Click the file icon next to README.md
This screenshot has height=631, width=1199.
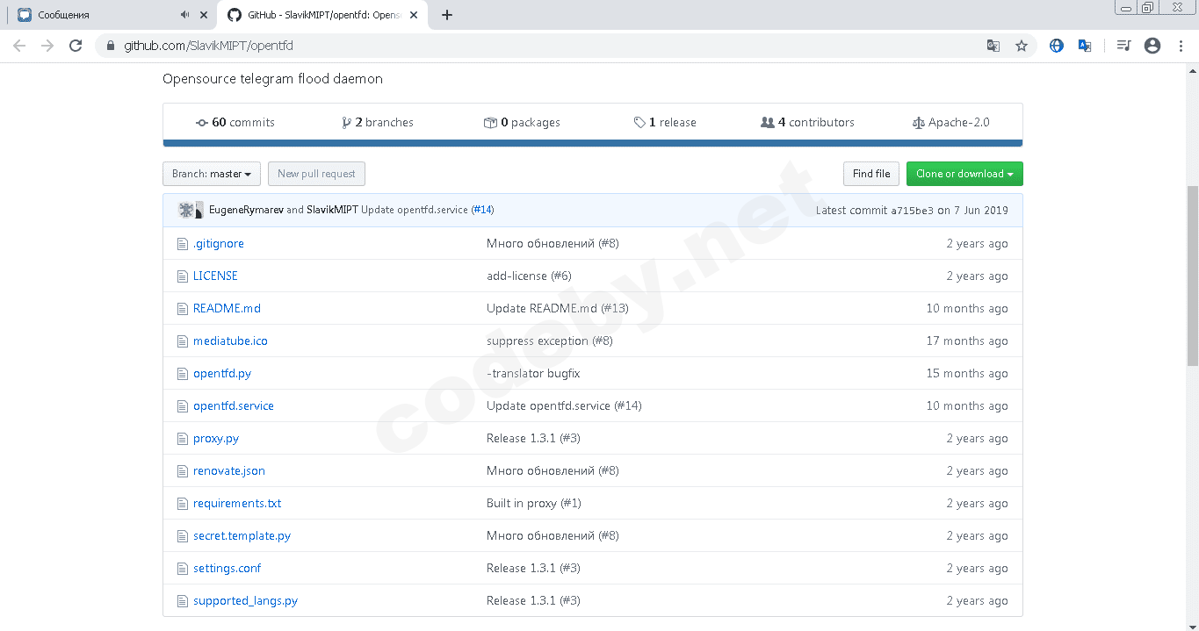183,309
